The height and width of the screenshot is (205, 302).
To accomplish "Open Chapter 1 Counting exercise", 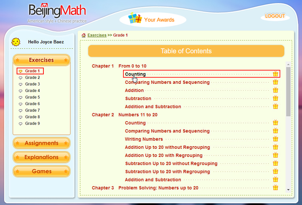I will click(135, 74).
